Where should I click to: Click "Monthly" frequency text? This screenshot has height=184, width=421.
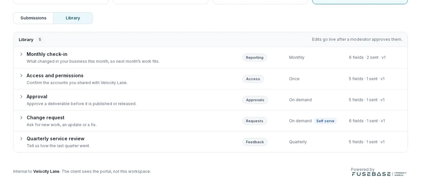(x=297, y=57)
